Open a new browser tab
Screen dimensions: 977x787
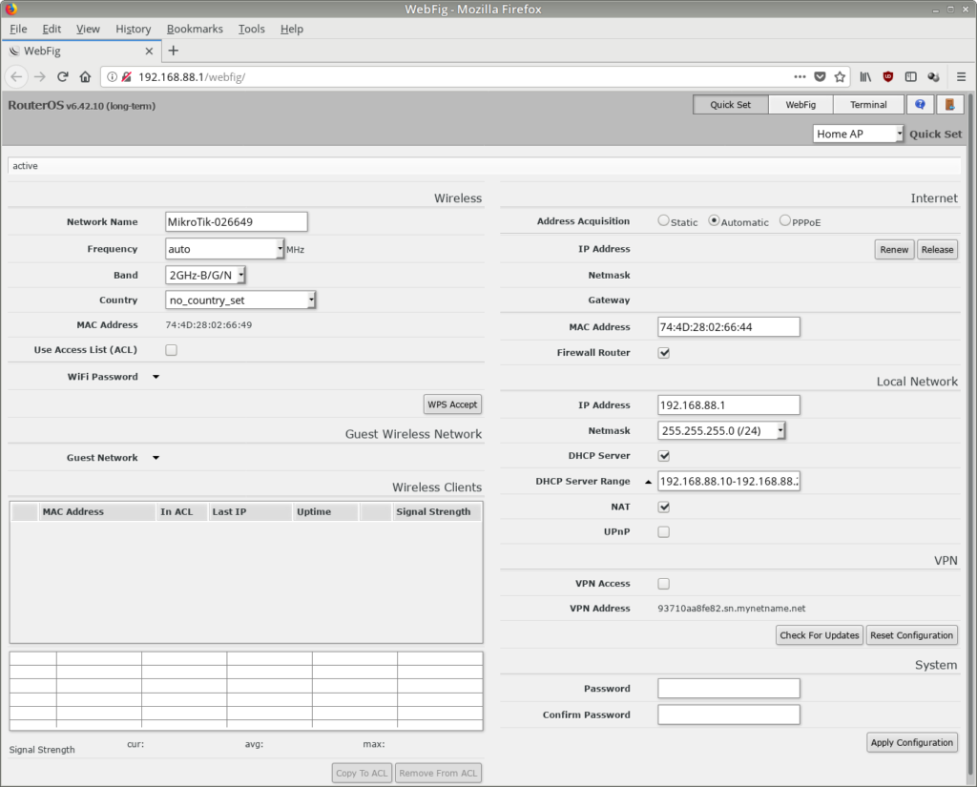point(174,51)
